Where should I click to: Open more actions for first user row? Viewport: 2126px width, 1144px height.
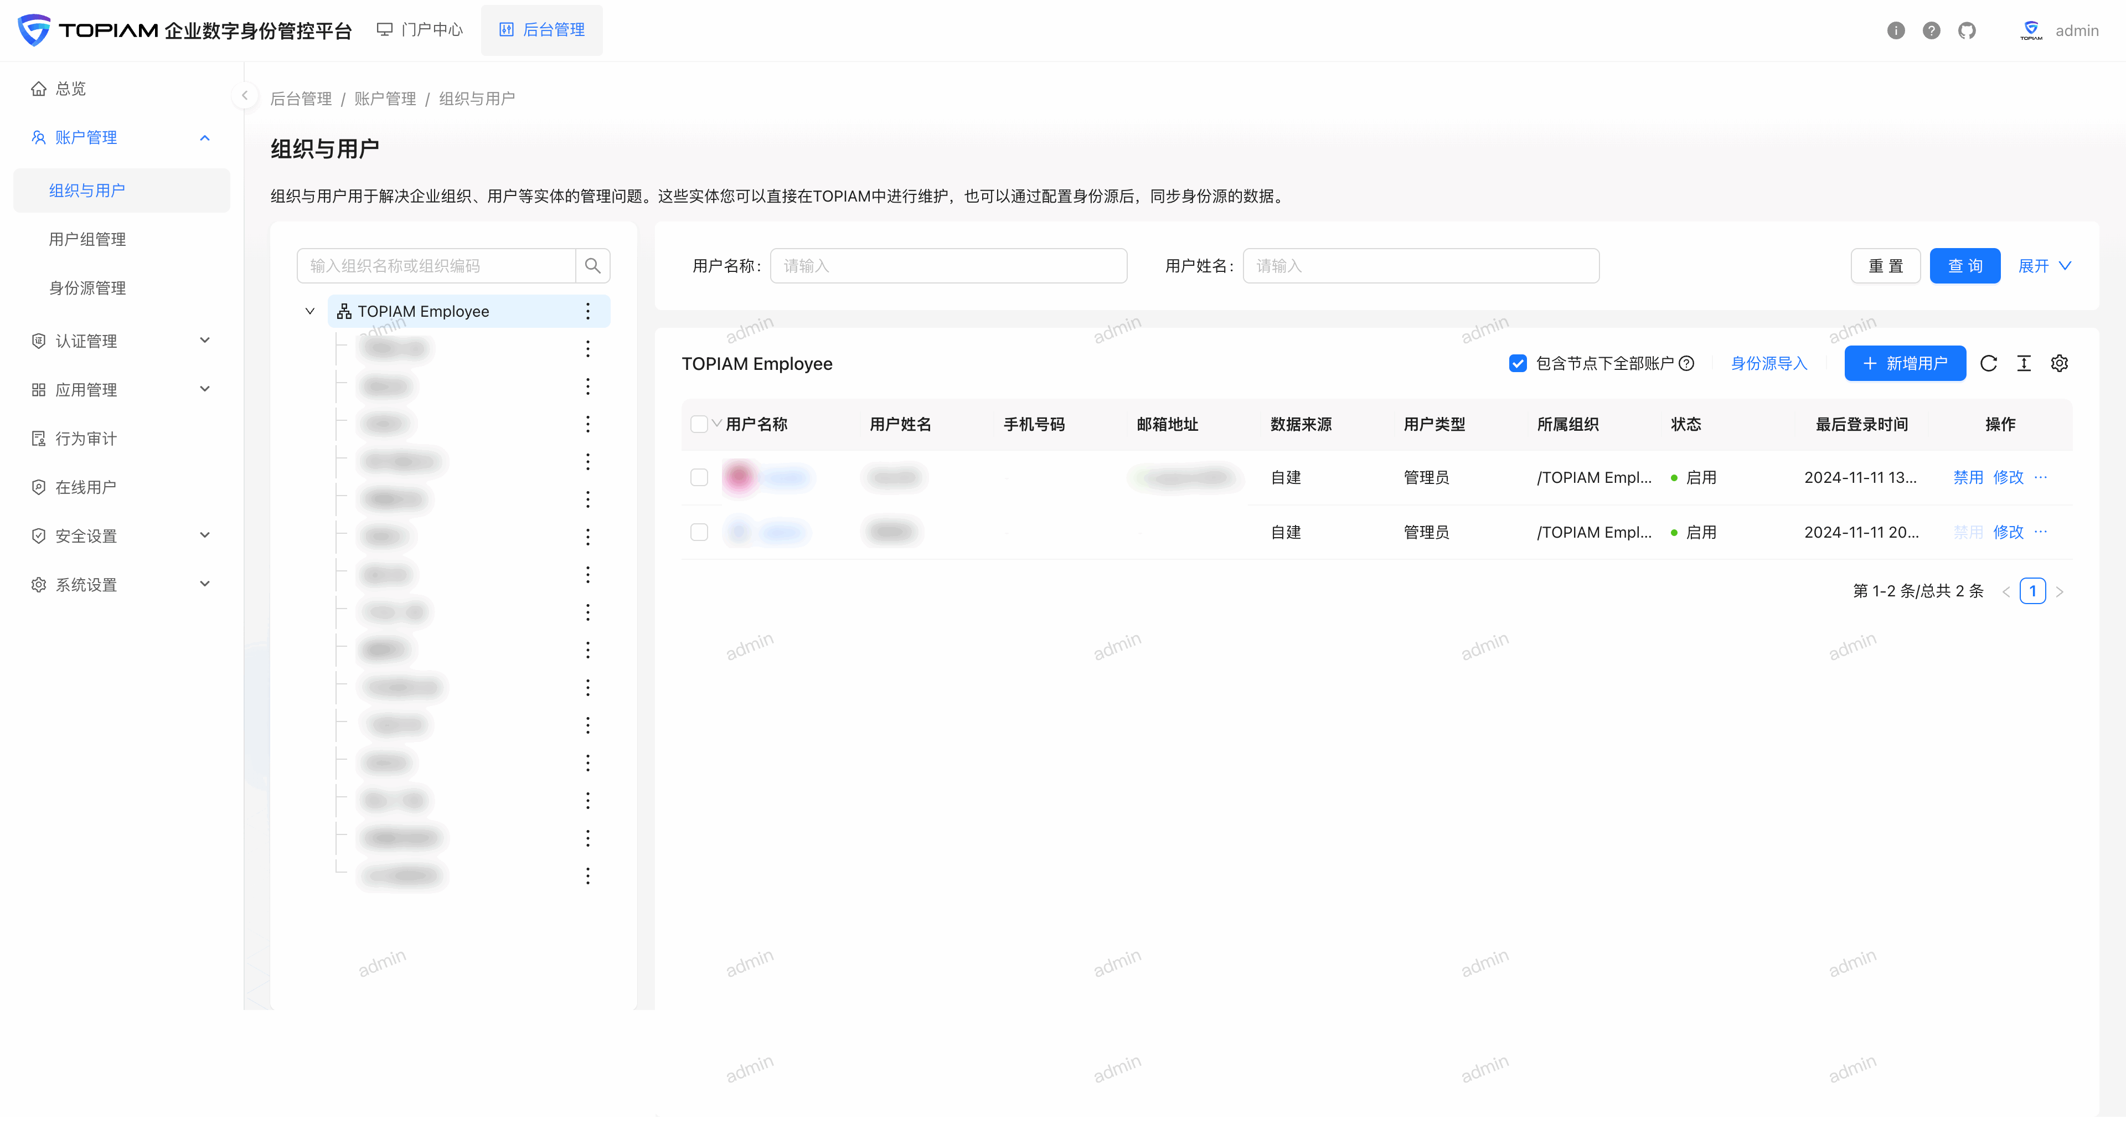click(2041, 477)
